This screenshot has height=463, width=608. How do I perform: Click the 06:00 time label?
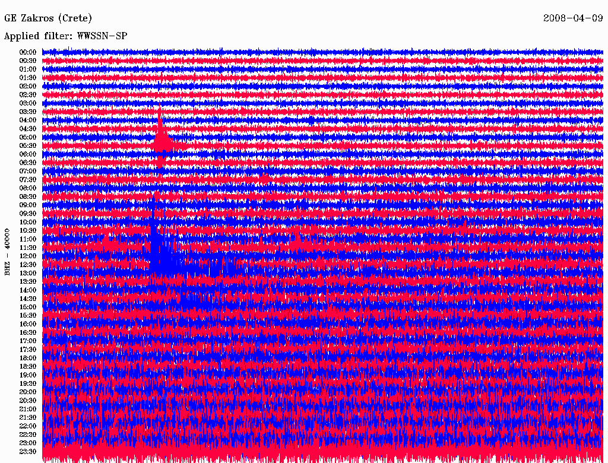[28, 154]
